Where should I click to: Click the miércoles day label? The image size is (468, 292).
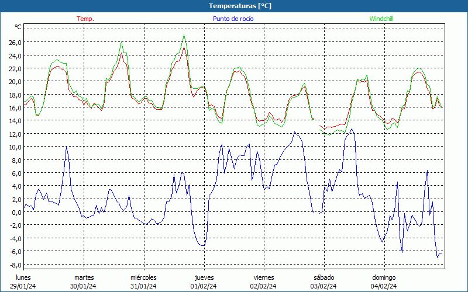143,277
